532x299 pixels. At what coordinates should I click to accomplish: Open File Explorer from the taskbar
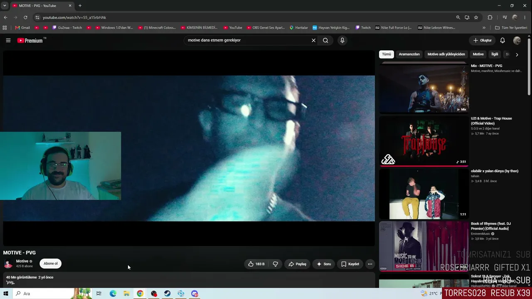point(126,294)
